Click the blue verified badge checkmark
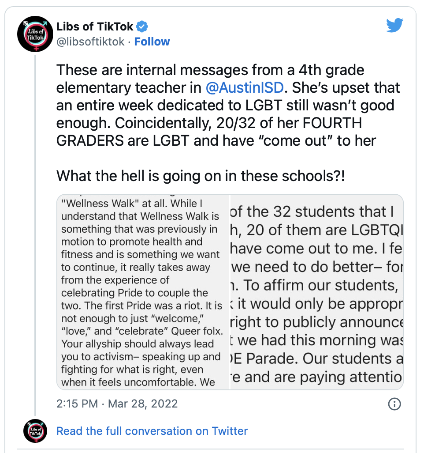The width and height of the screenshot is (424, 453). click(x=142, y=26)
